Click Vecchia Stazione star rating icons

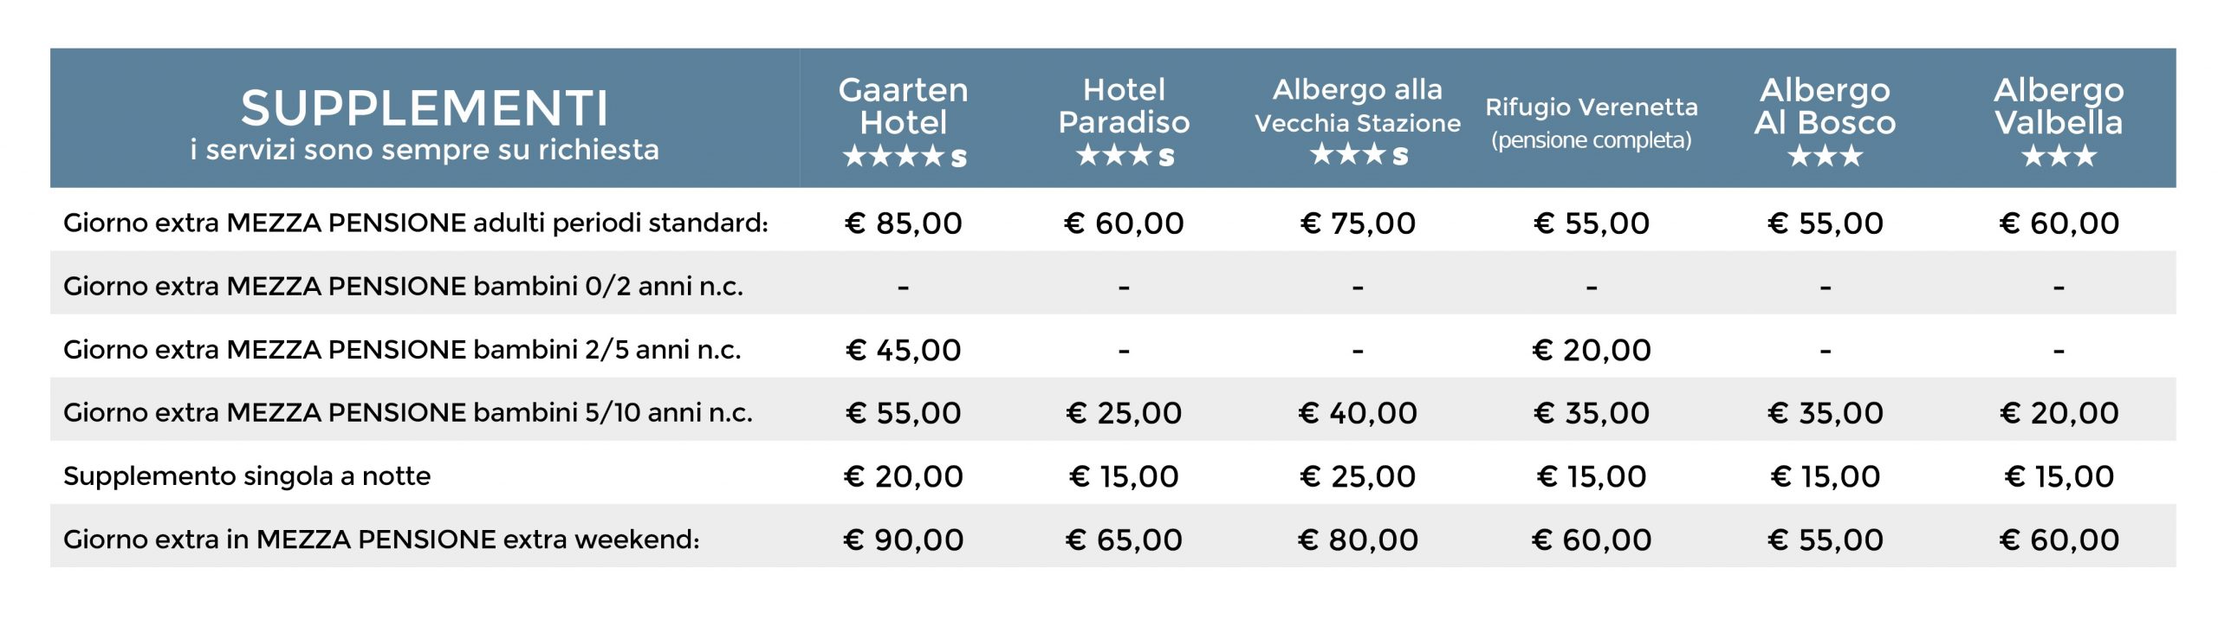point(1359,155)
